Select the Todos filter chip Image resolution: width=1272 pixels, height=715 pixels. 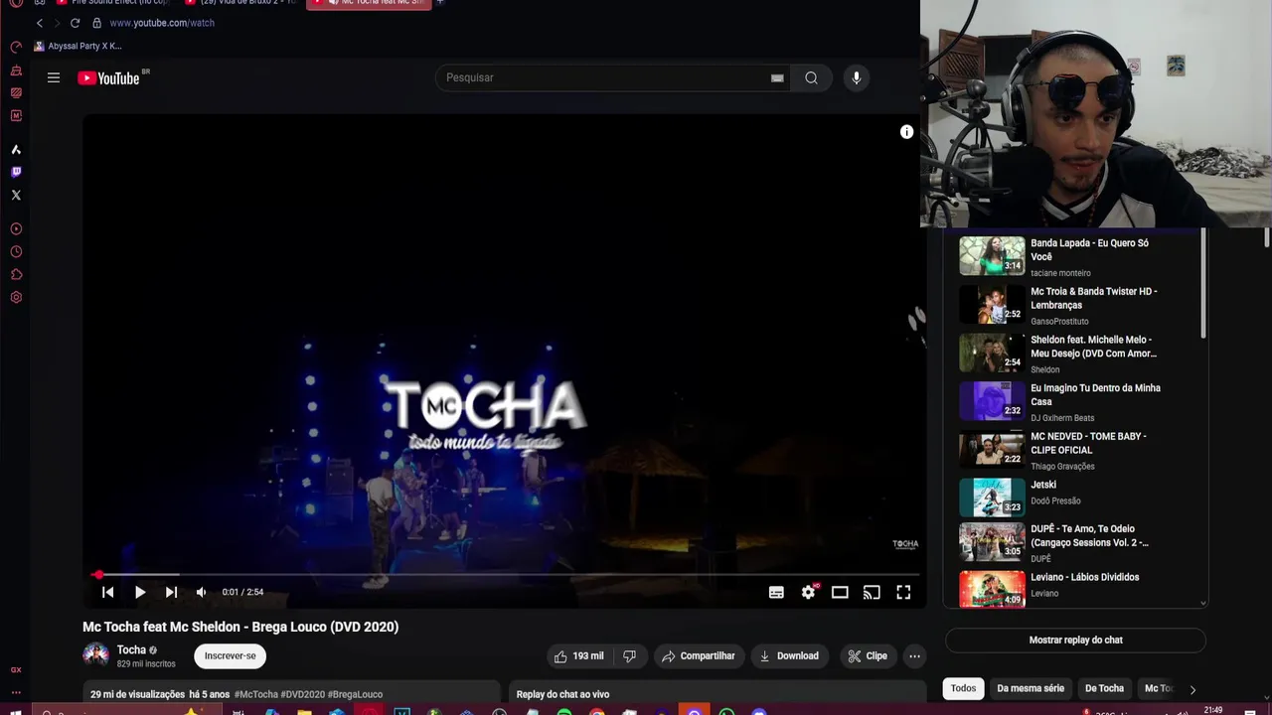point(963,688)
